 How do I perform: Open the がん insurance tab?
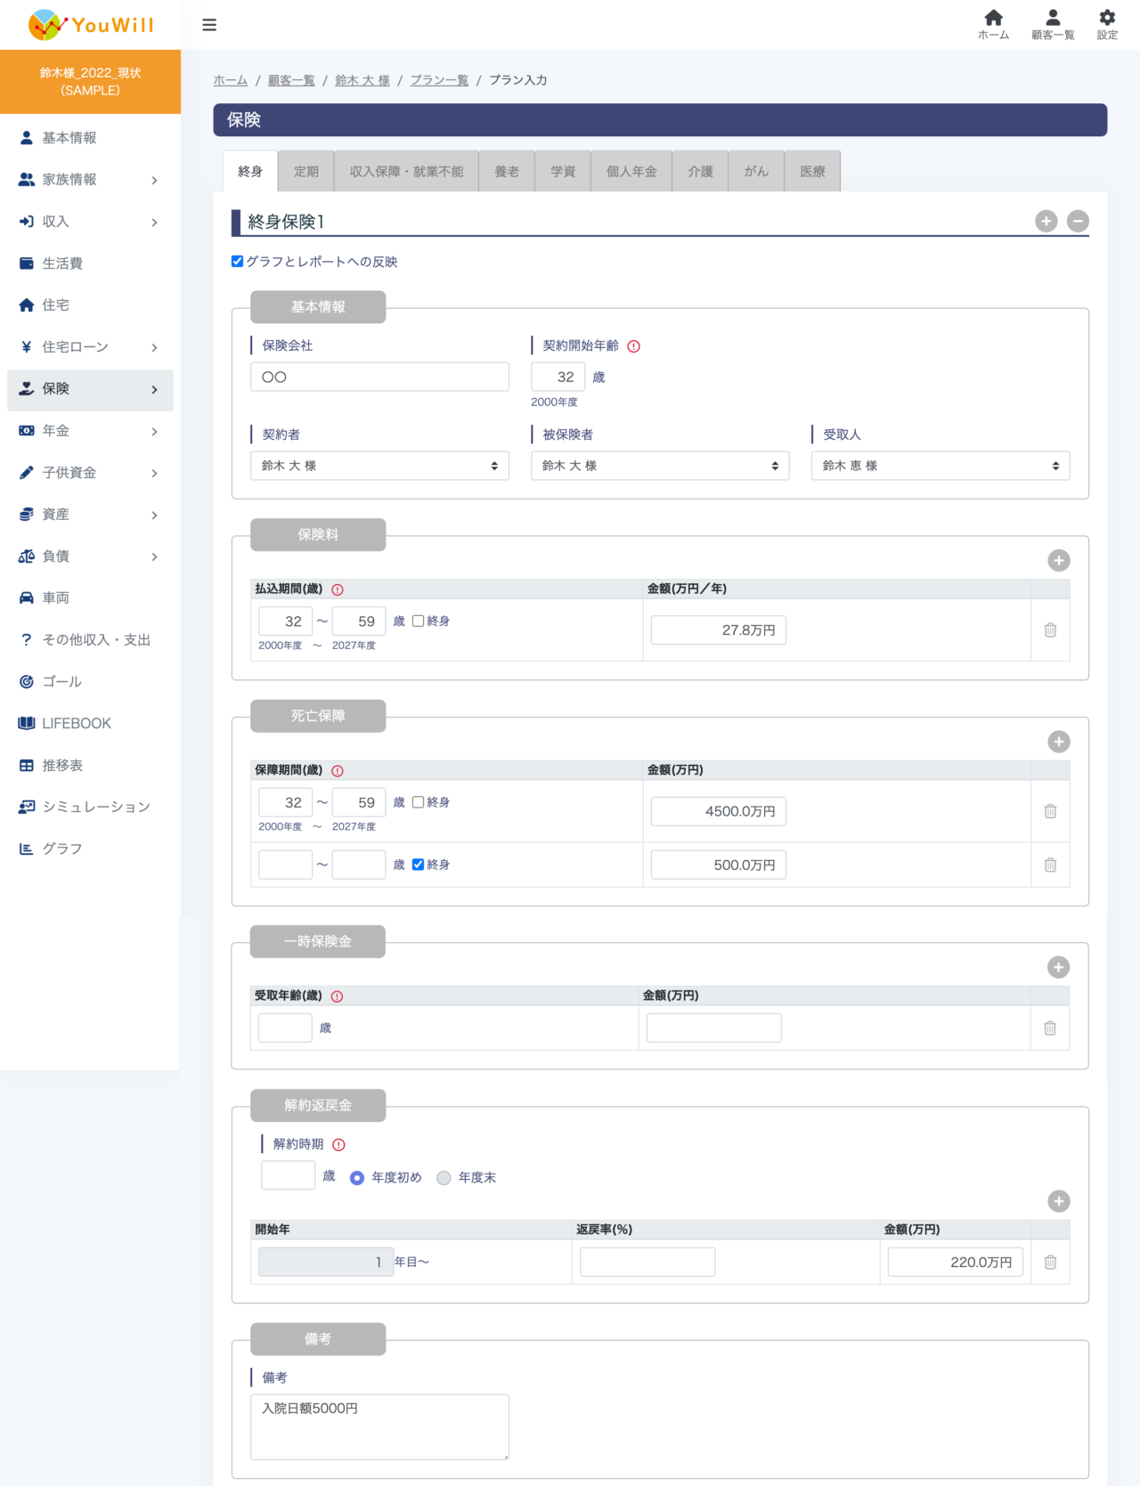(x=756, y=172)
